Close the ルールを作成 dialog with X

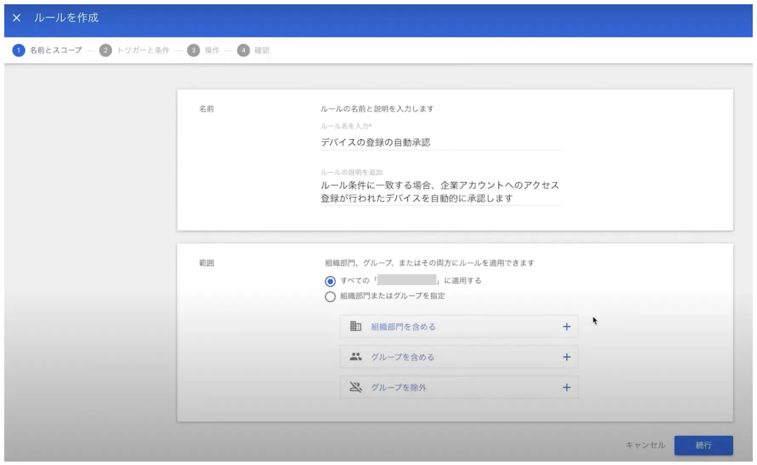tap(17, 18)
